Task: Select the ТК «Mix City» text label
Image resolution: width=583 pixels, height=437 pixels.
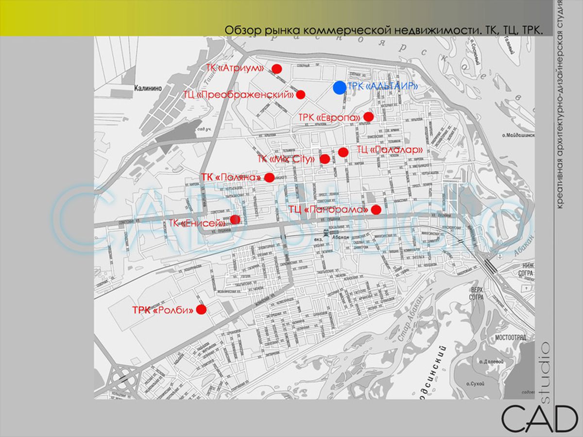Action: point(287,159)
